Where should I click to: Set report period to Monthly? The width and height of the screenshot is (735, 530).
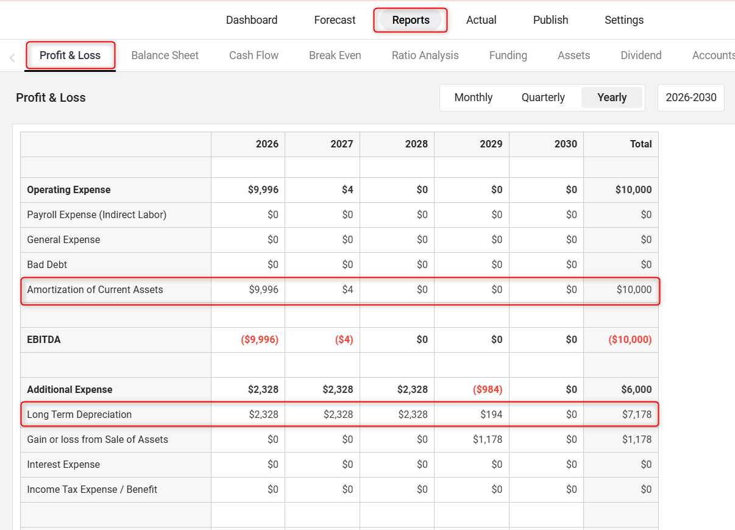[x=473, y=97]
